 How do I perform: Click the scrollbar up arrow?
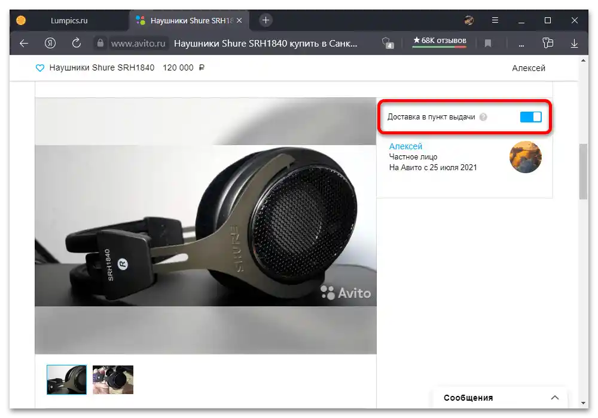583,60
